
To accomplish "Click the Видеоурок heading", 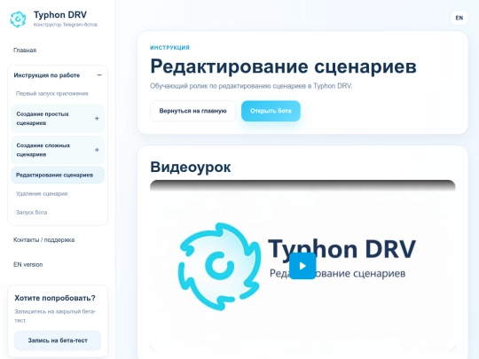I will 191,167.
